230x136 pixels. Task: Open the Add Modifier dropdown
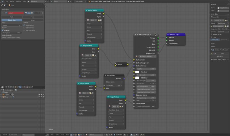(23, 9)
